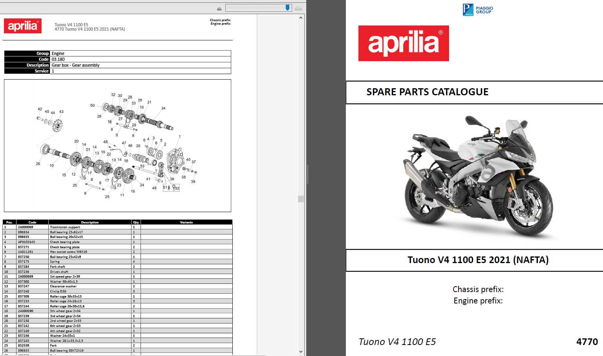
Task: Click 'Washer 24x35x1' row
Action: pyautogui.click(x=118, y=336)
